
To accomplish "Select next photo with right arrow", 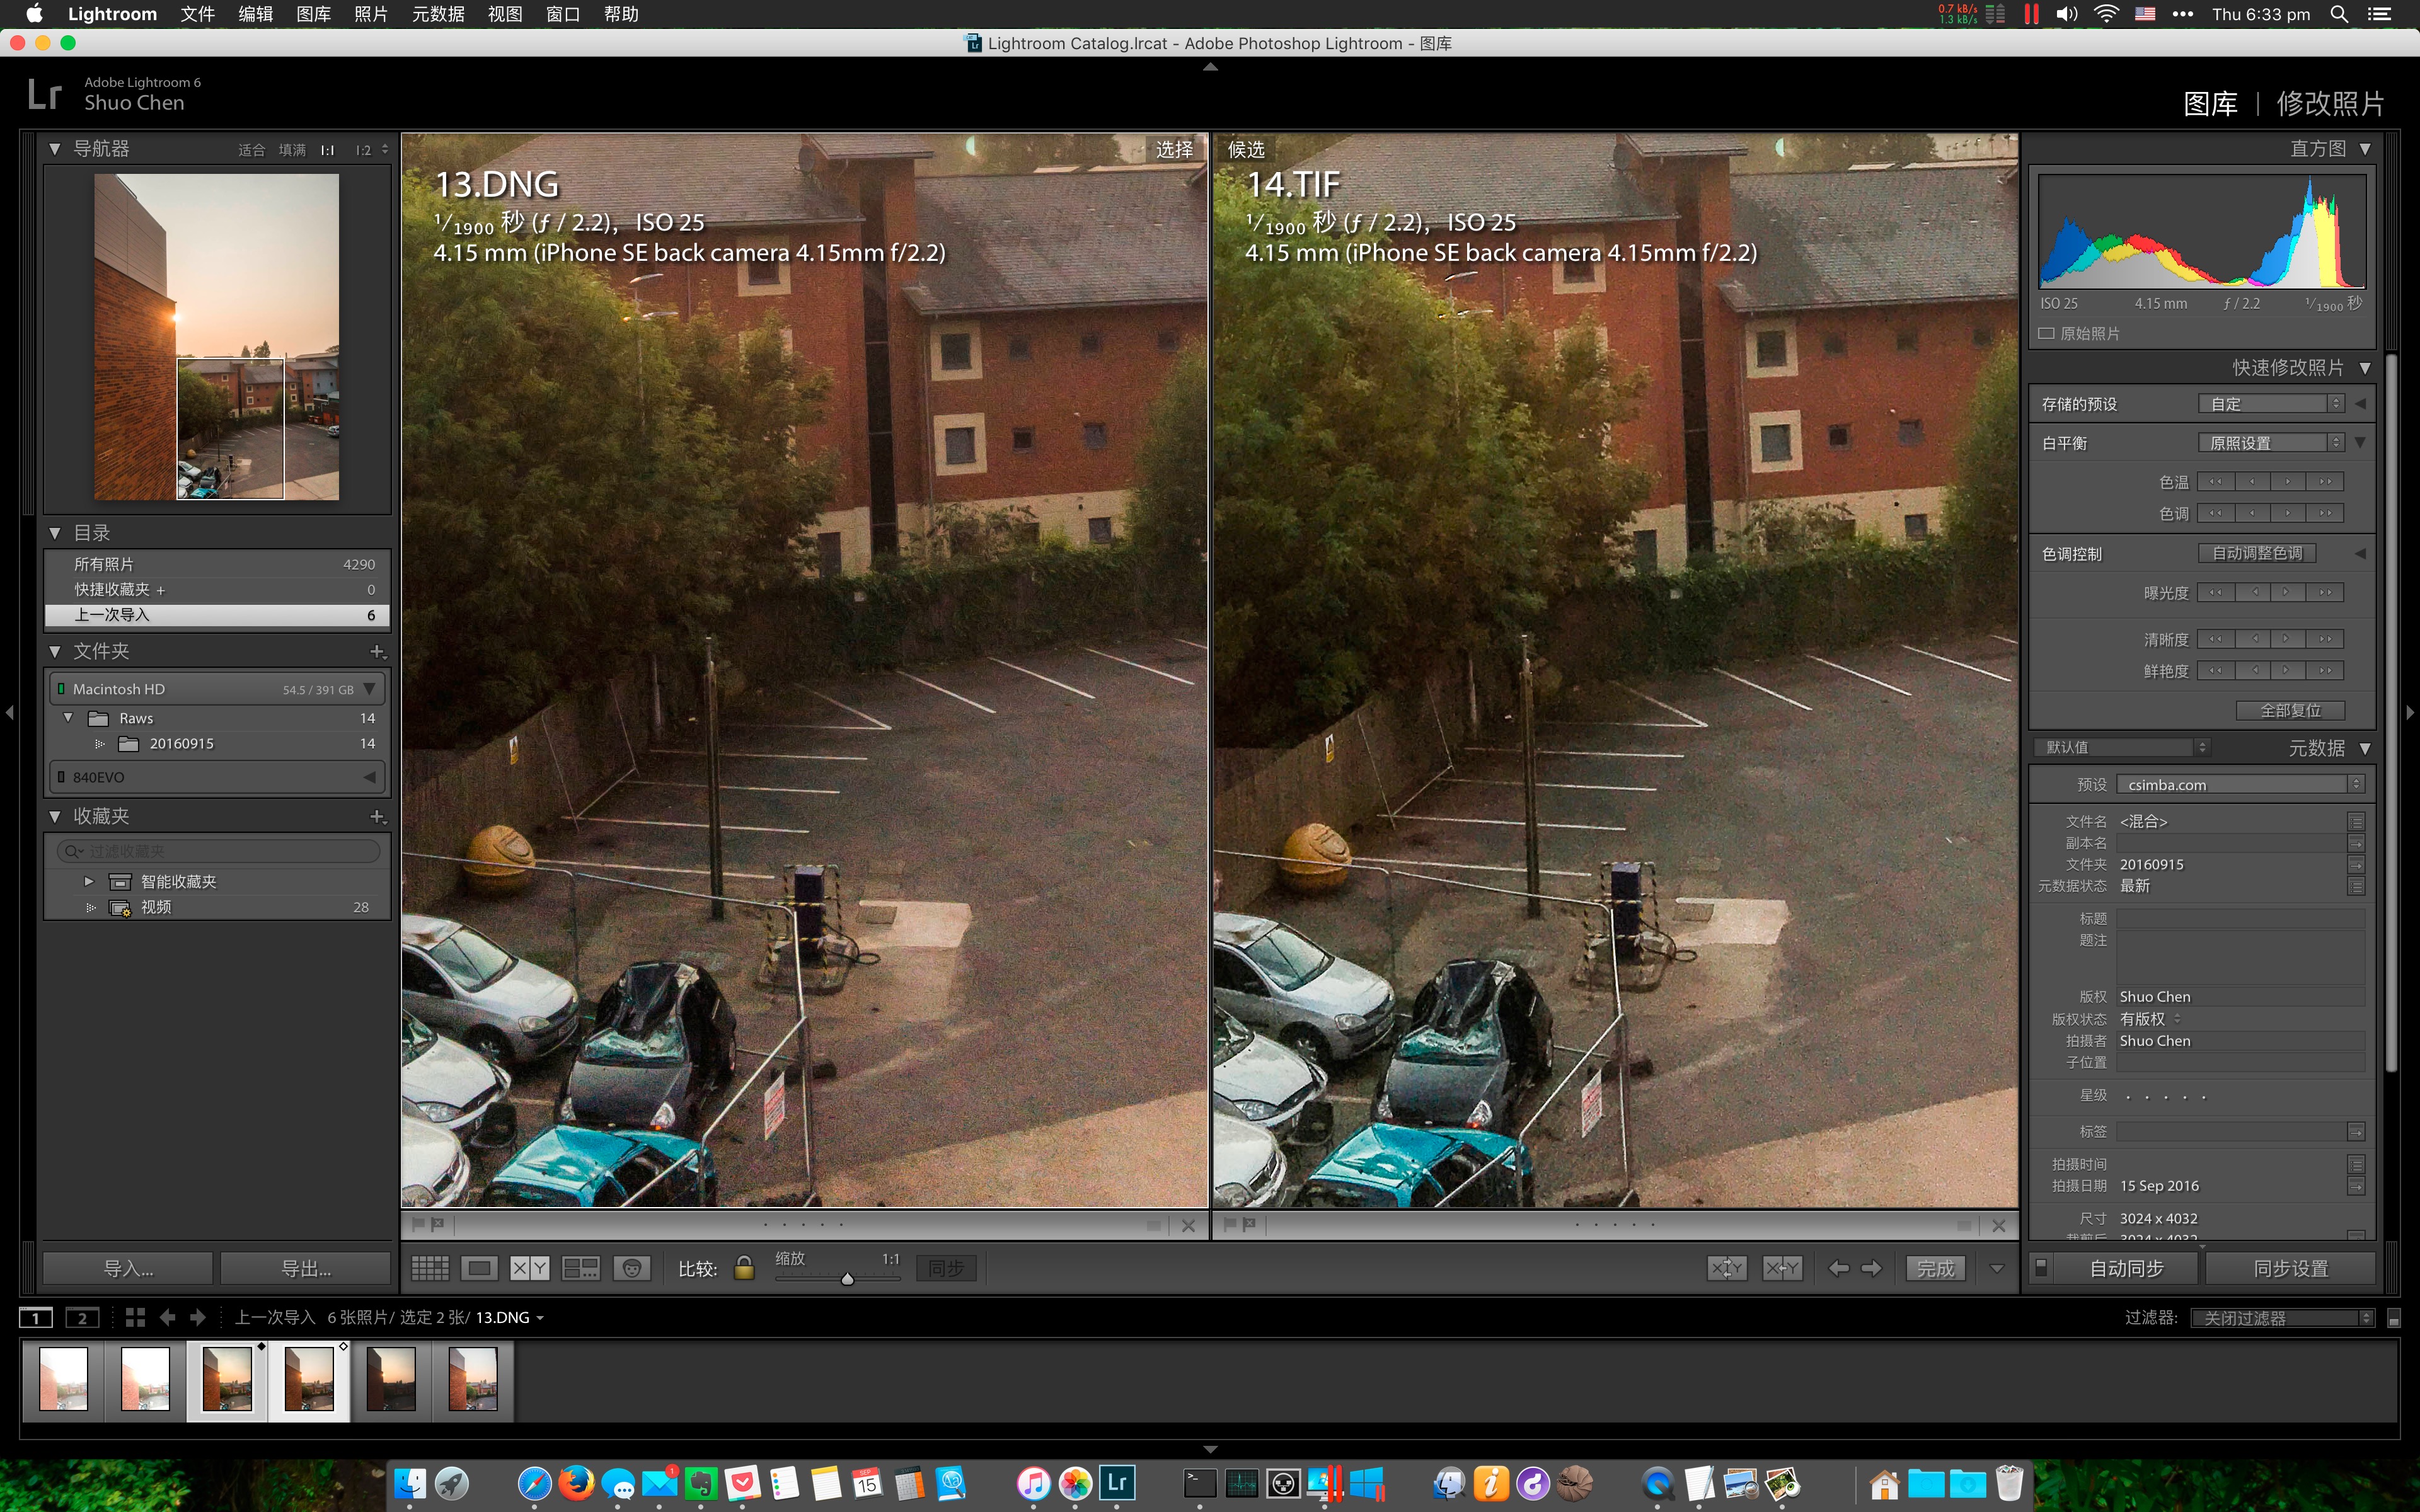I will [x=1871, y=1268].
